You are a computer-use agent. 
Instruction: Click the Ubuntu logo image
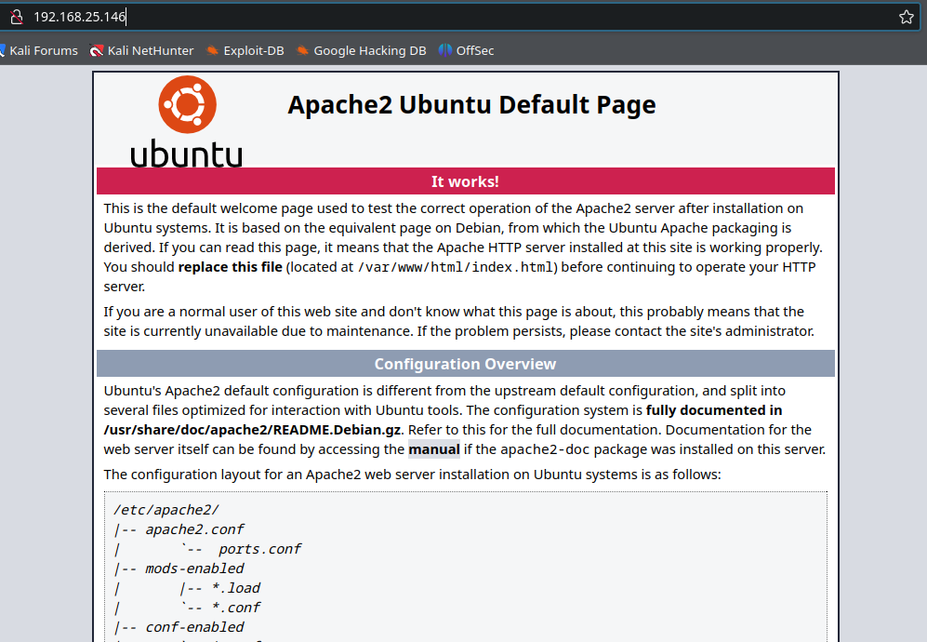(x=187, y=121)
